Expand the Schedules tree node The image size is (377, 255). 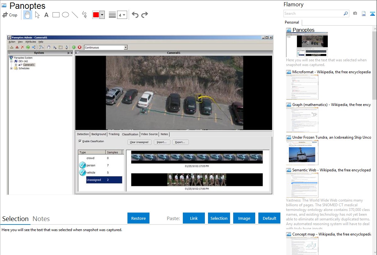[x=11, y=69]
